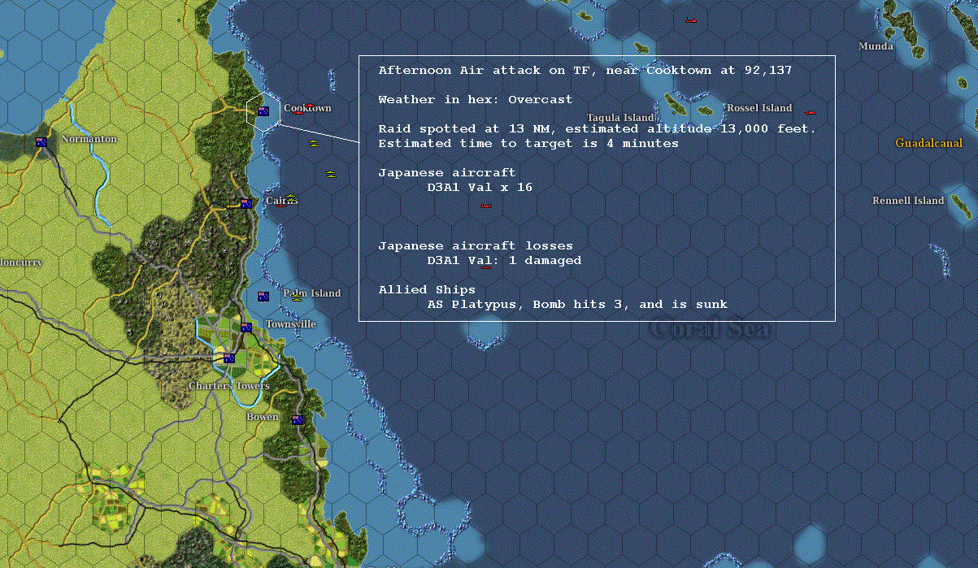Image resolution: width=978 pixels, height=568 pixels.
Task: Select the flag base above Charters Towers
Action: (229, 358)
